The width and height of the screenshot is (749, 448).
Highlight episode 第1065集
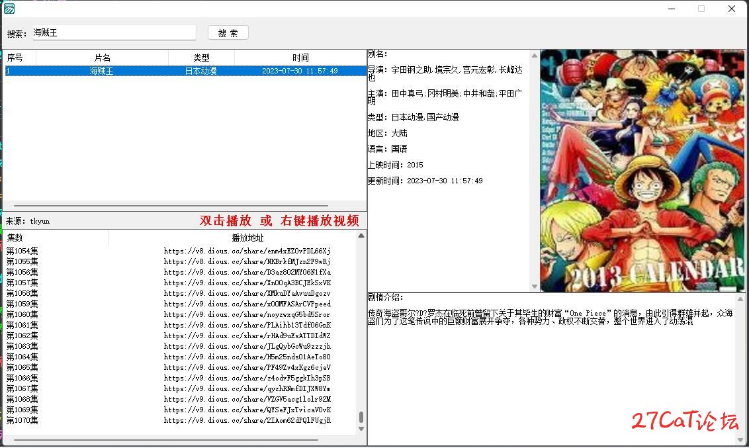click(x=22, y=367)
